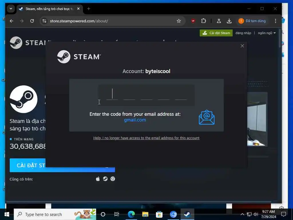This screenshot has width=293, height=220.
Task: Open the browser extensions puzzle icon
Action: (x=203, y=21)
